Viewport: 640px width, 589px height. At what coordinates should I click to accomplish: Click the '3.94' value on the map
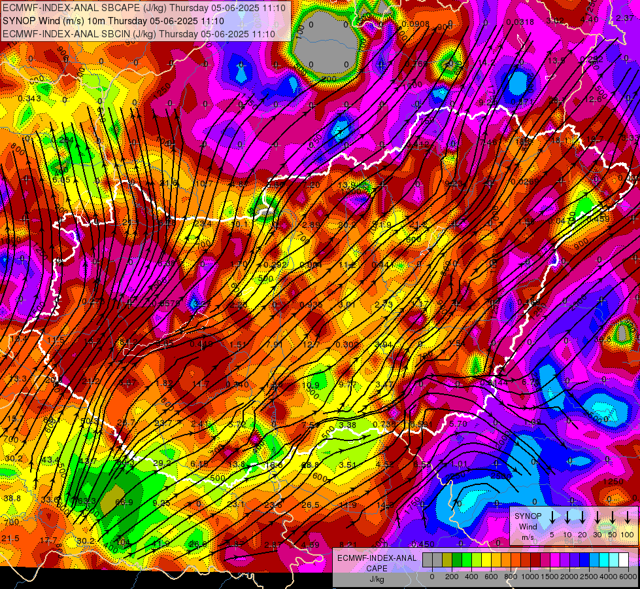(384, 345)
